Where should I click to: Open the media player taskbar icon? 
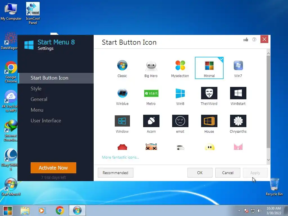(x=42, y=210)
